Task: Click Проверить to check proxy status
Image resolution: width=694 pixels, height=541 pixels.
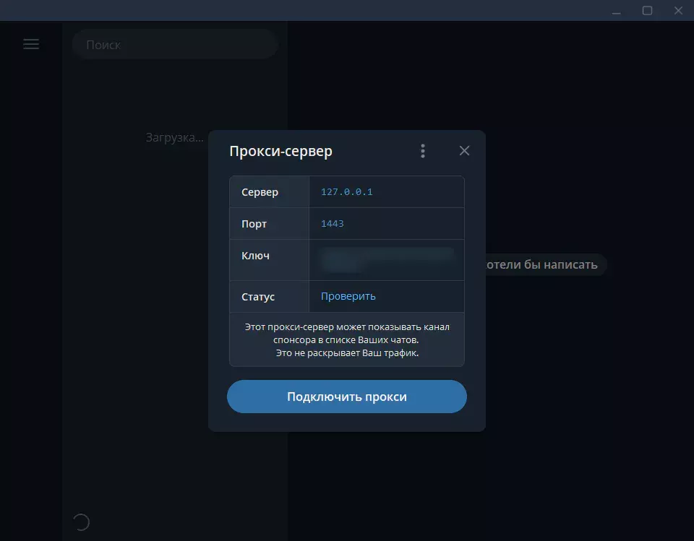Action: click(348, 296)
